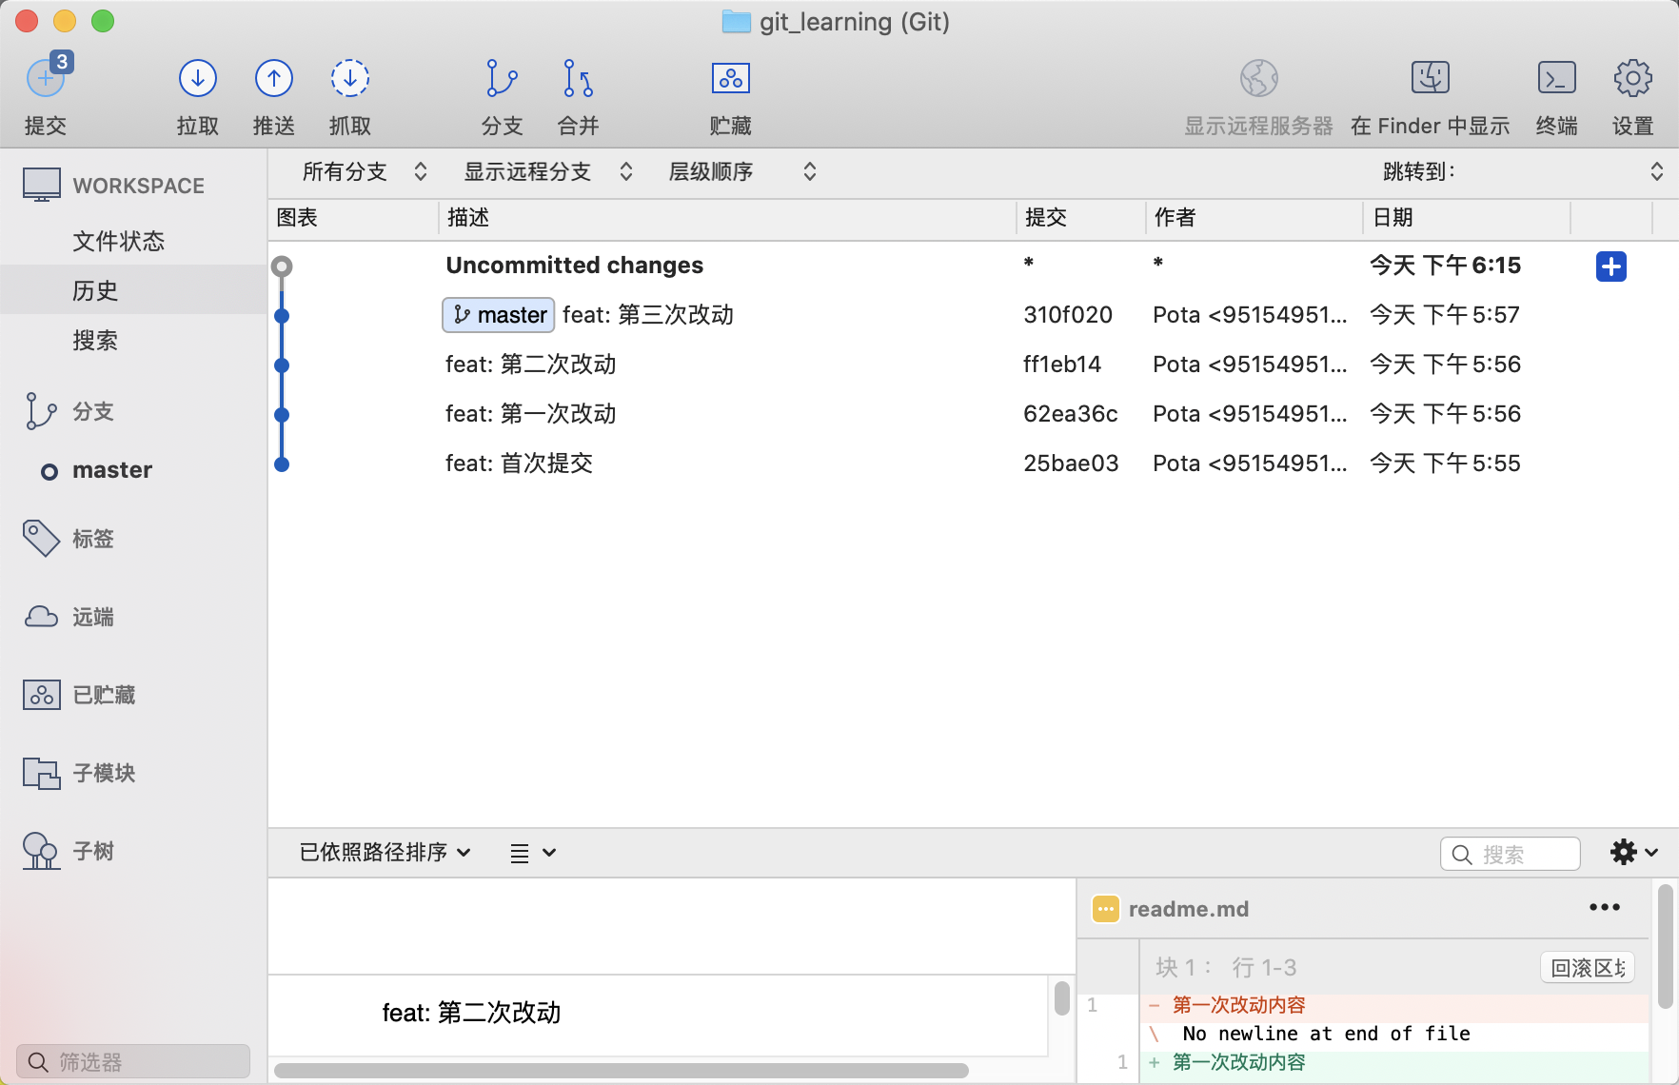Open the Show Remote Branches (显示远程分支) dropdown
Screen dimensions: 1679x1085
pos(548,171)
